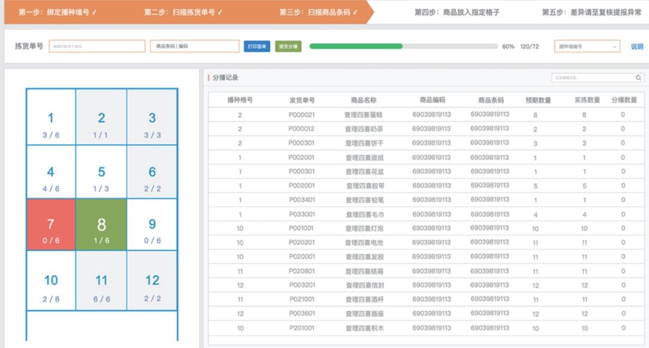Open the 说明 link
649x348 pixels.
(636, 46)
